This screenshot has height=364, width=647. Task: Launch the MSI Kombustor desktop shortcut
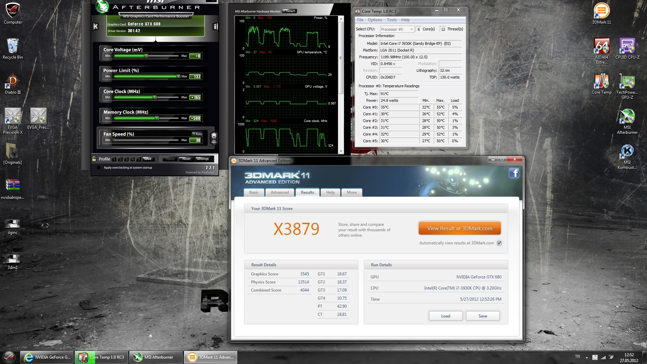627,157
